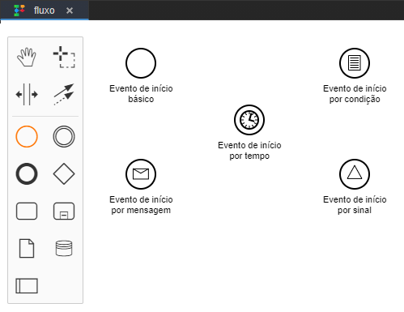
Task: Activate the global connect tool
Action: click(x=64, y=94)
